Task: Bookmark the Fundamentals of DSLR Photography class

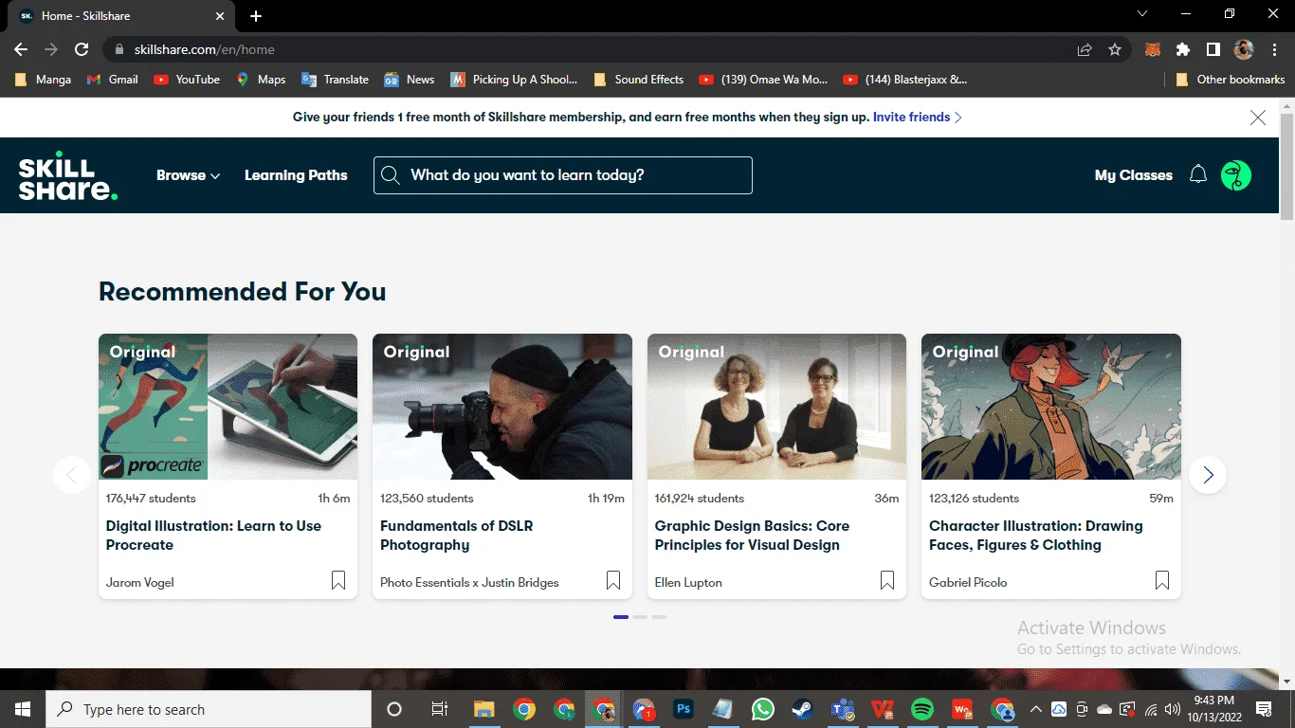Action: (613, 580)
